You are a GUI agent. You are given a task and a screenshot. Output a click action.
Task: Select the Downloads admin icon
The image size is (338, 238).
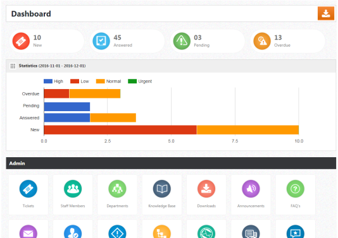coord(206,189)
